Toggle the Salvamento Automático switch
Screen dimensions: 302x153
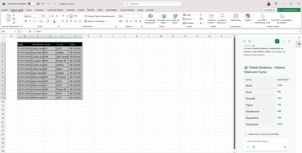tap(31, 4)
